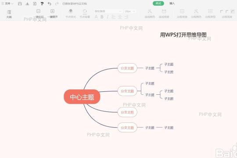Image resolution: width=237 pixels, height=158 pixels.
Task: Select the 分支主题 node without any subtopics
Action: pos(127,112)
